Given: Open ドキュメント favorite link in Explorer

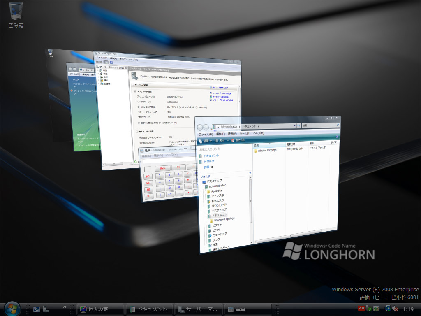Looking at the screenshot, I should 209,156.
